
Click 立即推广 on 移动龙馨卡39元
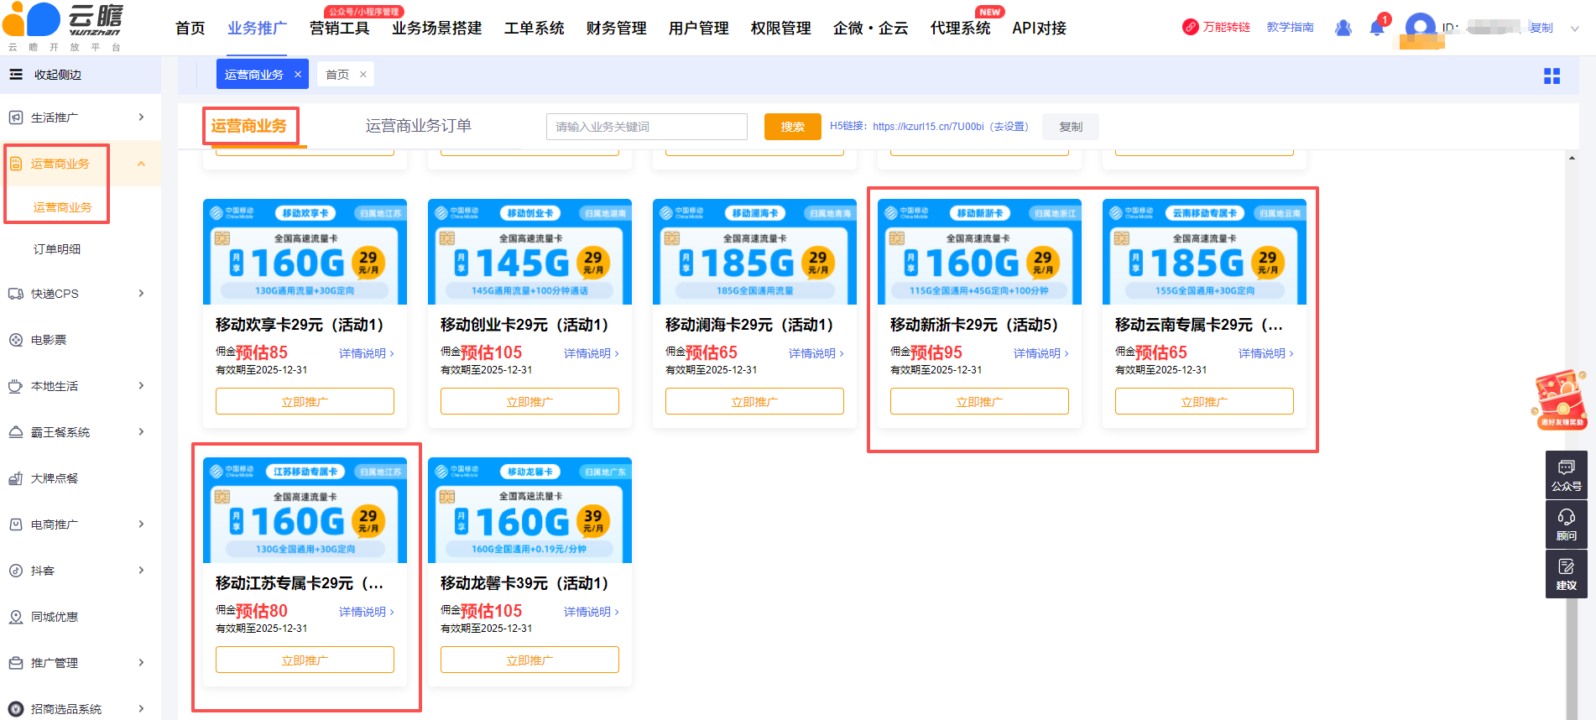point(529,660)
